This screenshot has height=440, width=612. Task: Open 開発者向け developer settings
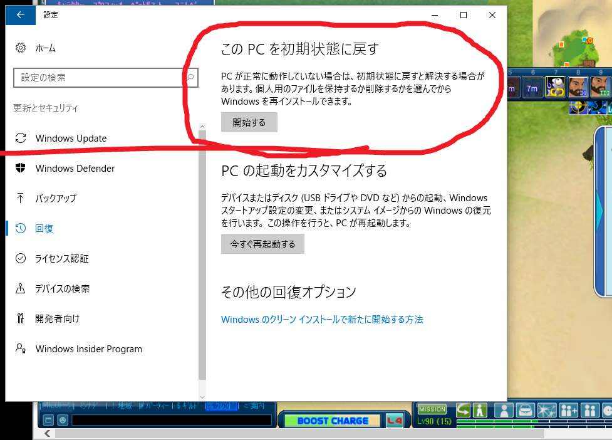58,318
